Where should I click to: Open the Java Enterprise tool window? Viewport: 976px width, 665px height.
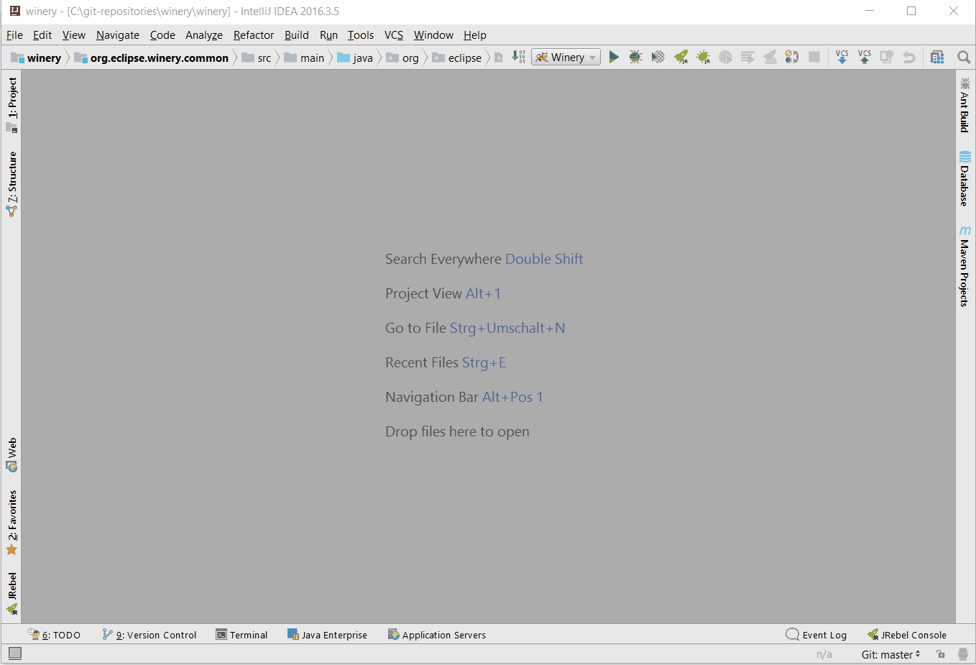click(328, 635)
